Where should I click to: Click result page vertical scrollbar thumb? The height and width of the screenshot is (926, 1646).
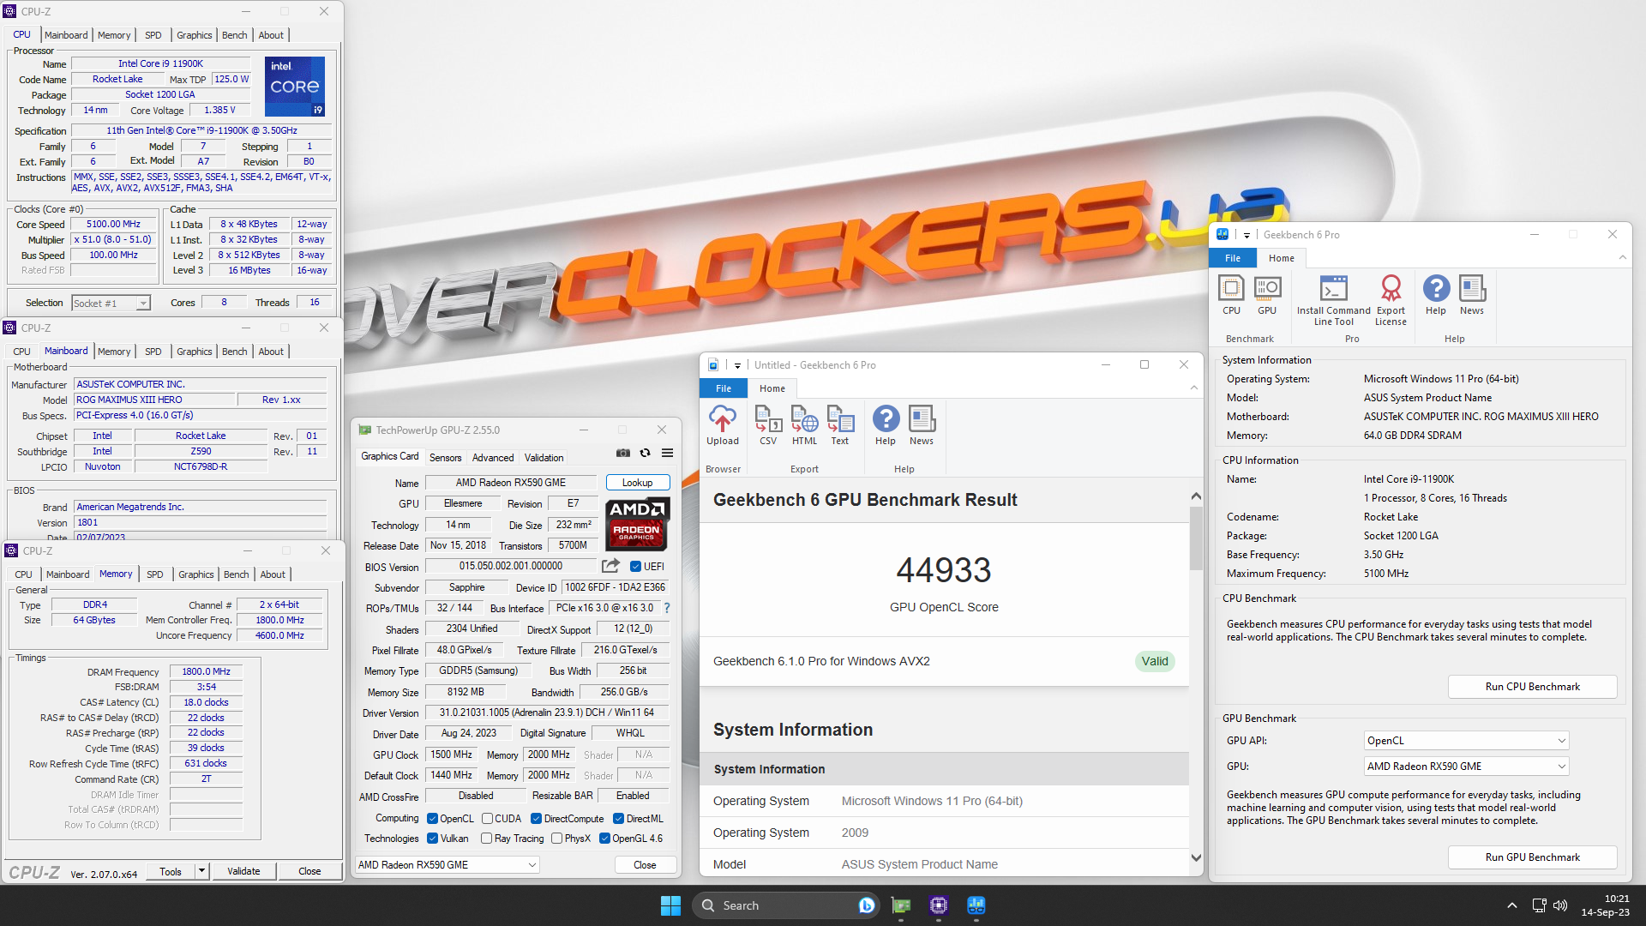(x=1196, y=538)
